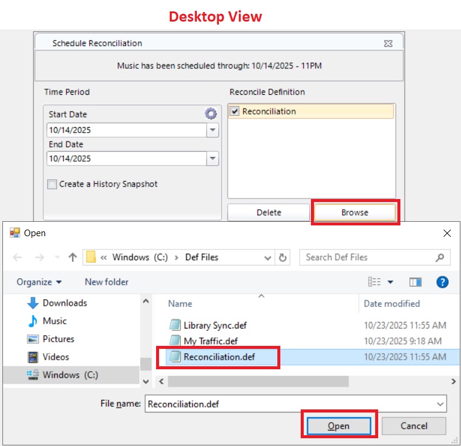
Task: Go up one folder level arrow
Action: [x=73, y=258]
